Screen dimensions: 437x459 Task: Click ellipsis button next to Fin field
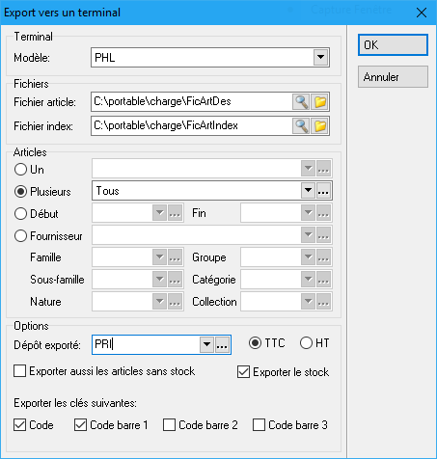(323, 213)
